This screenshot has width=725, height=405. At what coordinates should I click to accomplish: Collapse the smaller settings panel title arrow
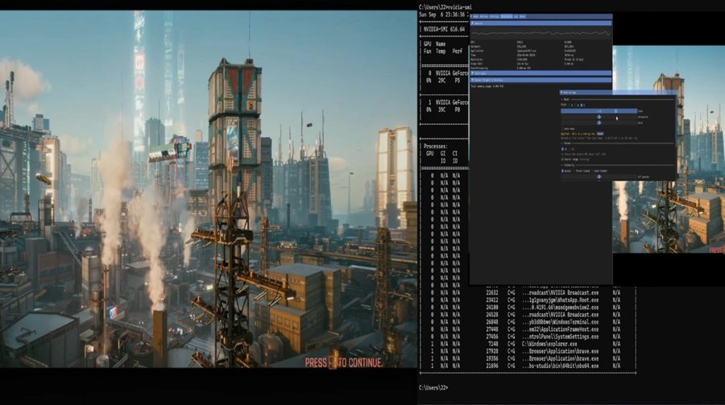point(561,93)
